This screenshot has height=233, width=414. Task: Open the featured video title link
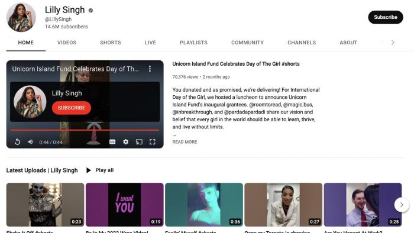coord(236,64)
